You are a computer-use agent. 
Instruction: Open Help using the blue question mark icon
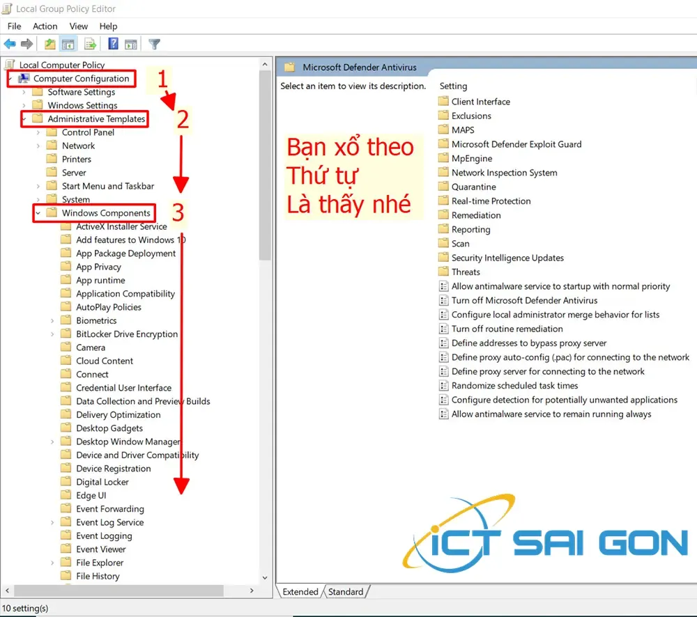pos(112,43)
